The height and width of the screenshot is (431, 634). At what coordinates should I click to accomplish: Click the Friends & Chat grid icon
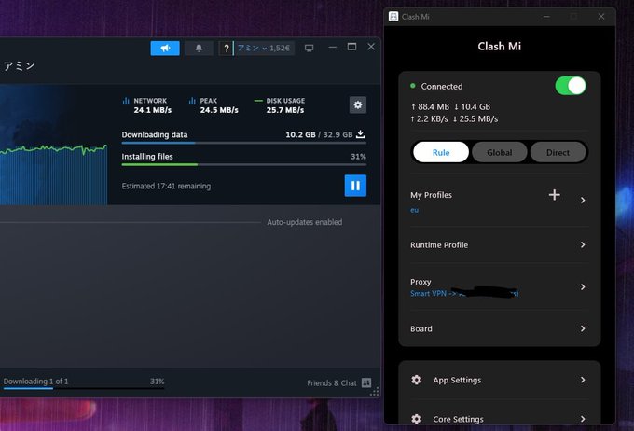tap(366, 382)
